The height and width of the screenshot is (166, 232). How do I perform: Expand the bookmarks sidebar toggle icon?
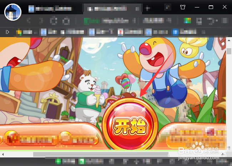(x=7, y=32)
